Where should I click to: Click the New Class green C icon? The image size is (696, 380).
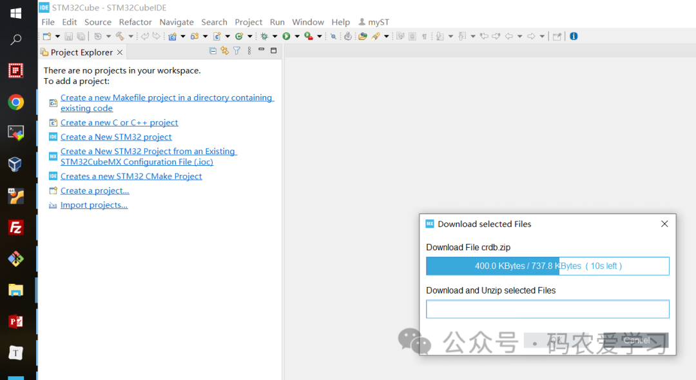pos(239,36)
